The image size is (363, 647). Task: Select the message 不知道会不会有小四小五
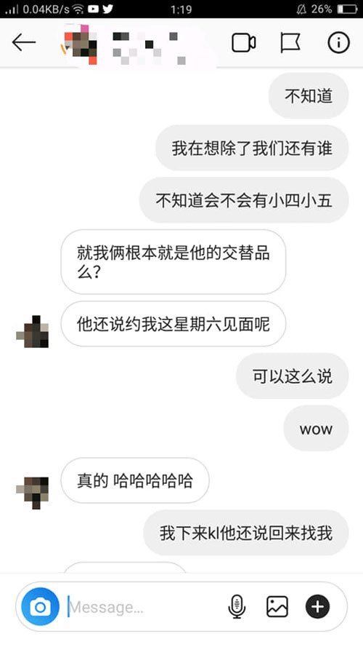click(244, 200)
